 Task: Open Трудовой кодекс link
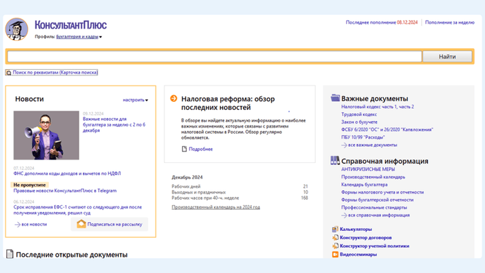pos(359,115)
